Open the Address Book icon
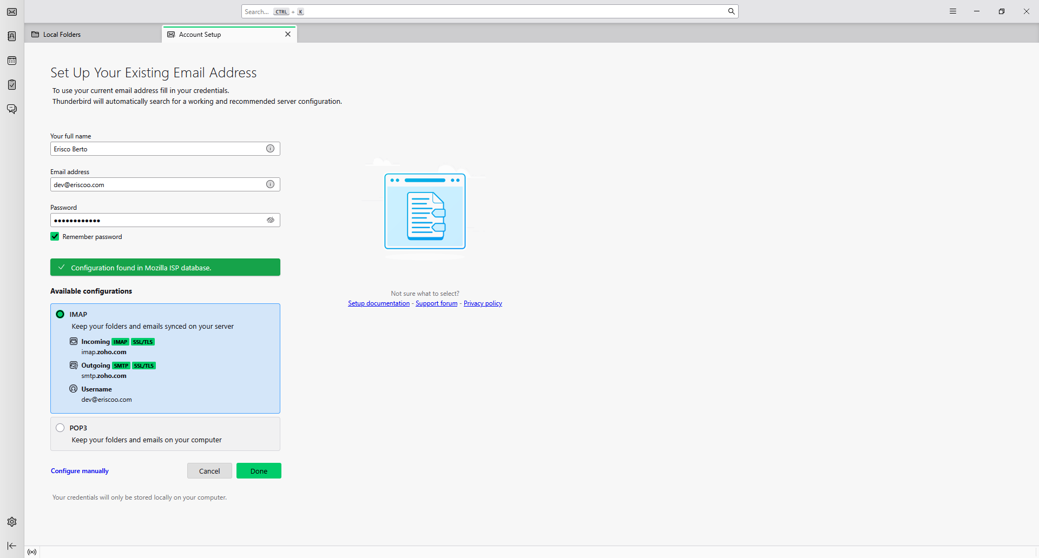Viewport: 1039px width, 558px height. point(12,36)
